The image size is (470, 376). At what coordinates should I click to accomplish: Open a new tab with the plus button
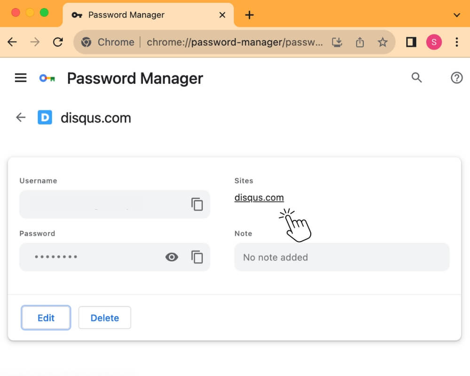[249, 15]
